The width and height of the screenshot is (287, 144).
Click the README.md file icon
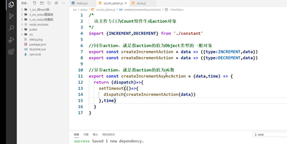pyautogui.click(x=26, y=49)
